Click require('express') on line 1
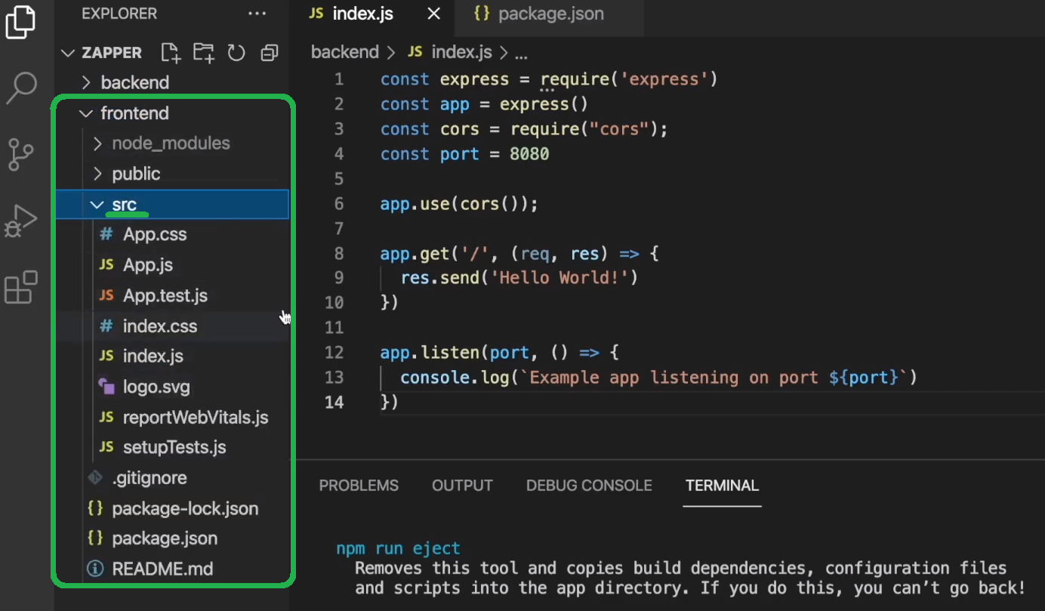The image size is (1045, 611). 629,79
